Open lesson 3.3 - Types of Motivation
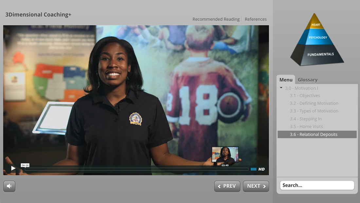 click(314, 111)
